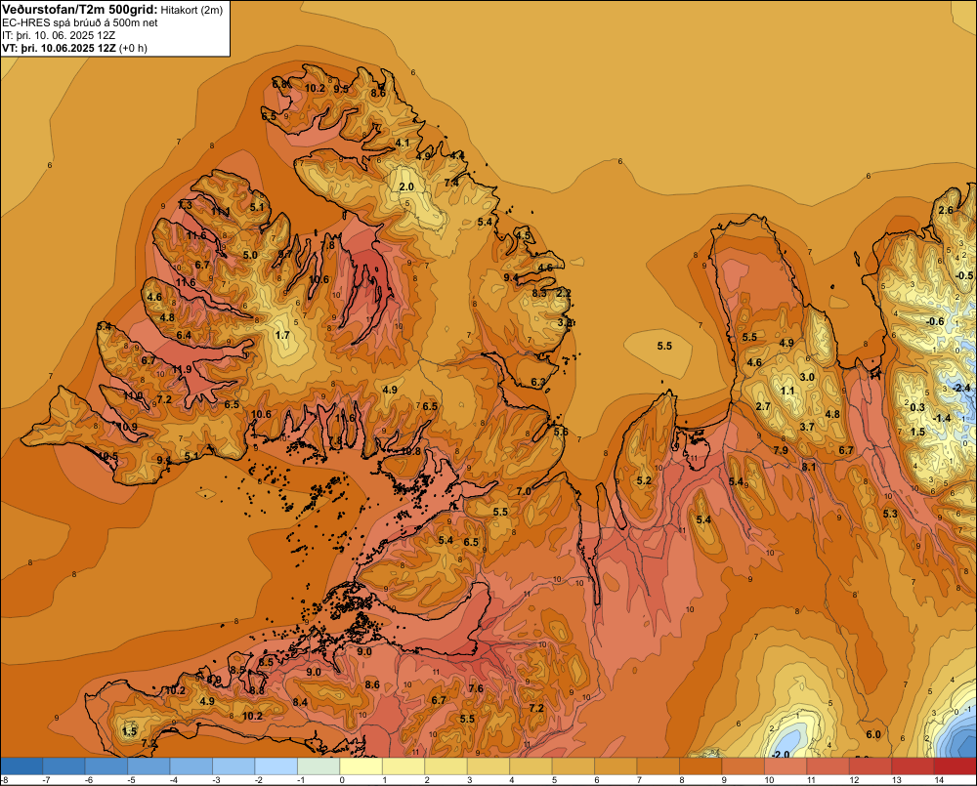The height and width of the screenshot is (786, 977).
Task: Click the -0.6 temperature value on the map
Action: [935, 321]
